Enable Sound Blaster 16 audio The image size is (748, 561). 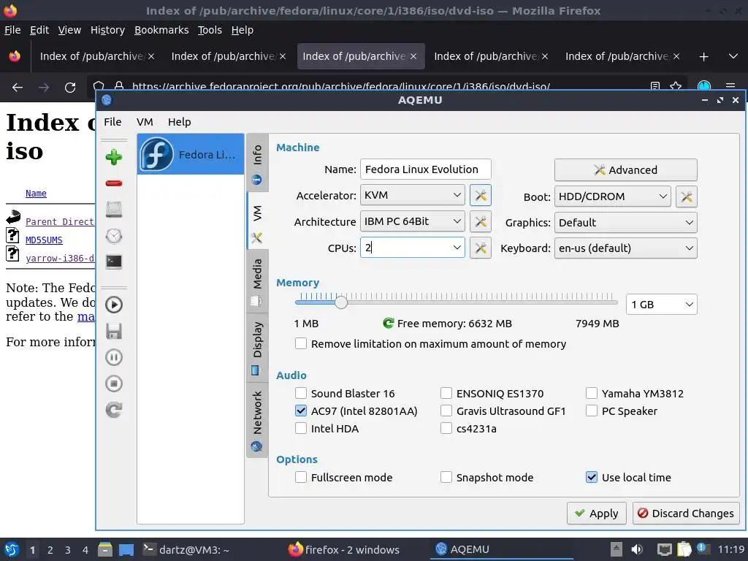pos(301,393)
